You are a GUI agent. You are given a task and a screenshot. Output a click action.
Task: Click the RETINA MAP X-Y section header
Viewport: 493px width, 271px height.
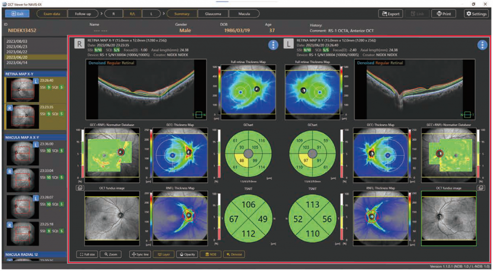point(35,74)
